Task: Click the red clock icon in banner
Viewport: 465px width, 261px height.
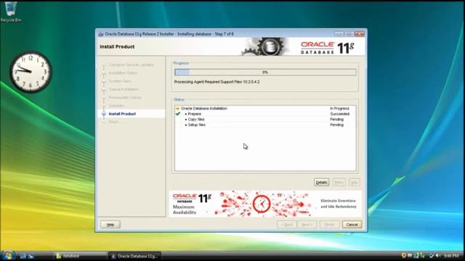Action: (x=262, y=204)
